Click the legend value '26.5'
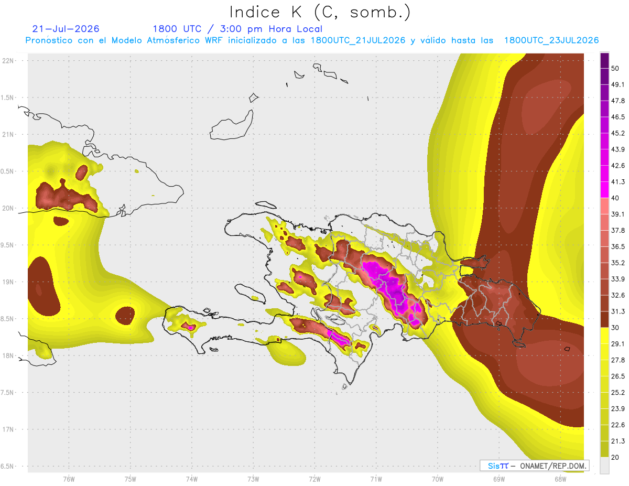 tap(617, 376)
